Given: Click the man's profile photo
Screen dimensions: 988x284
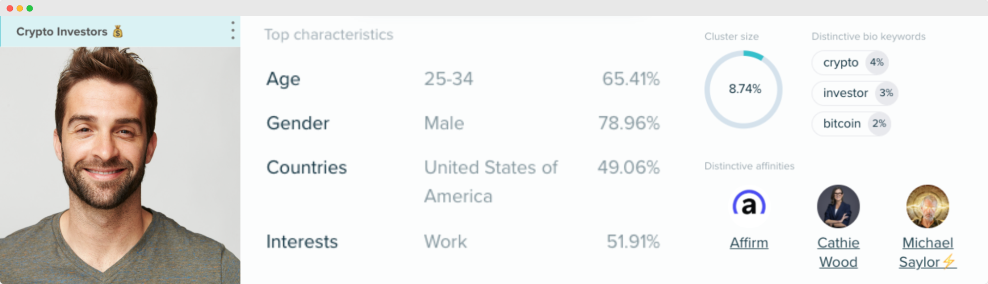Looking at the screenshot, I should [x=120, y=165].
